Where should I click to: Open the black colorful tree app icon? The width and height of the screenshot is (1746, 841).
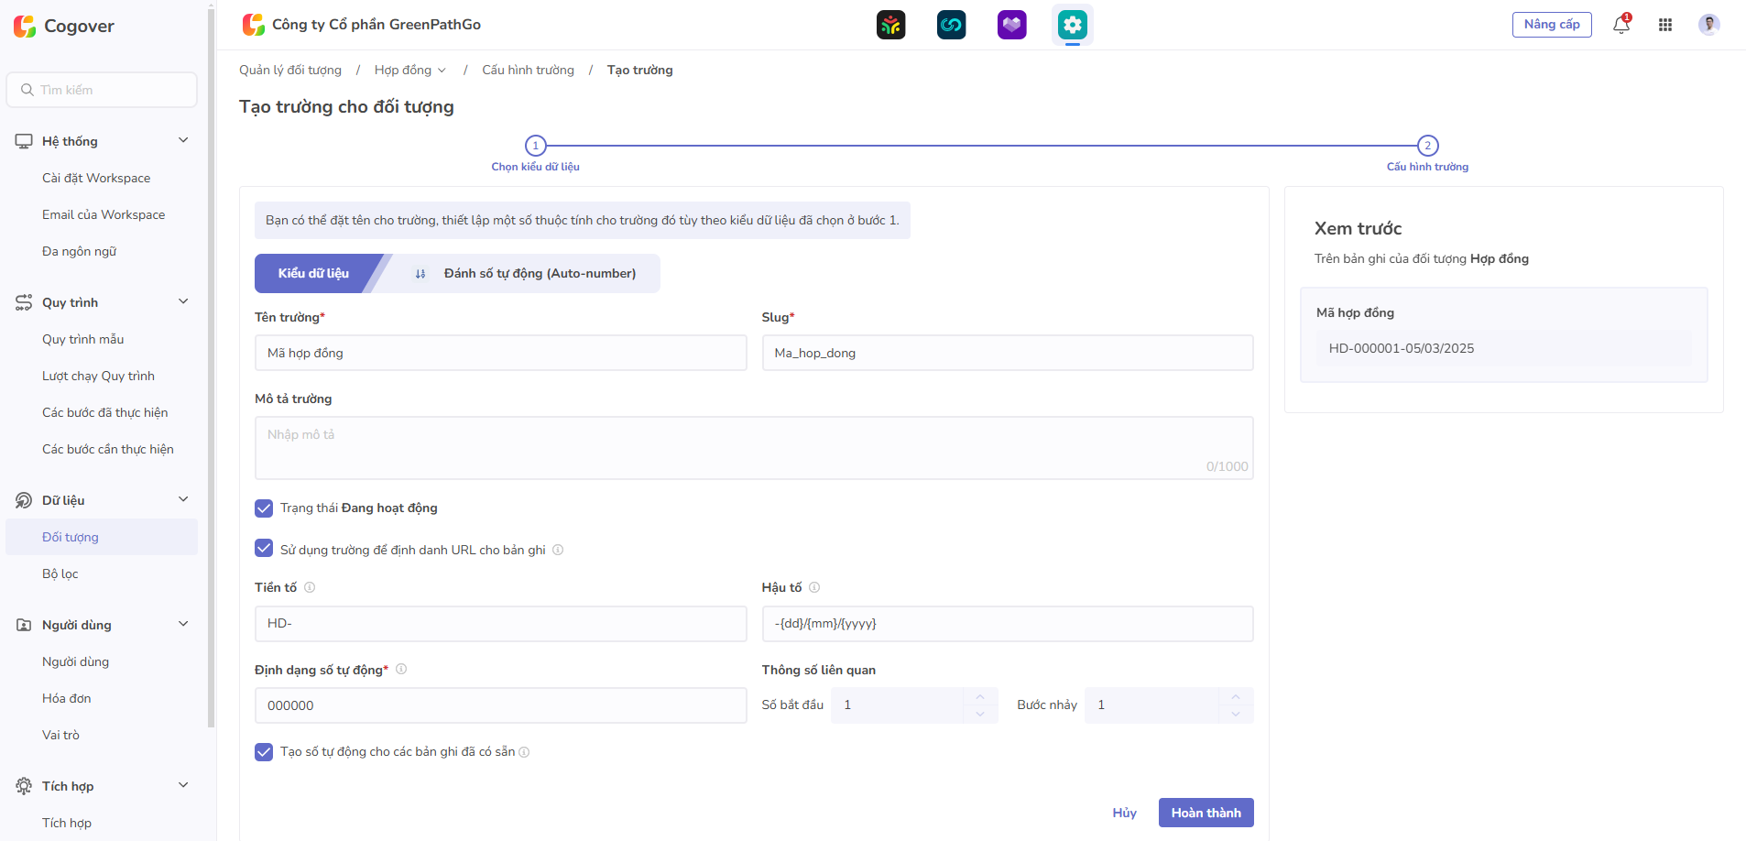click(890, 25)
